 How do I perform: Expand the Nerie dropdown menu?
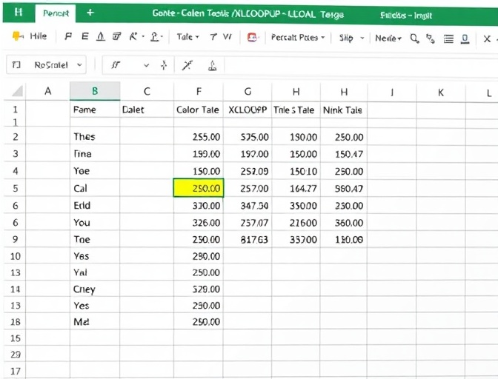coord(388,38)
